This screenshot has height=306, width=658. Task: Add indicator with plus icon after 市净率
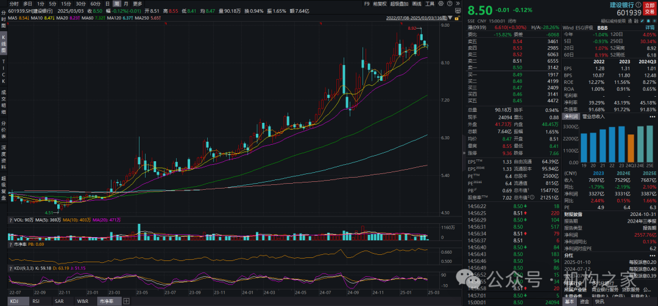pos(126,301)
